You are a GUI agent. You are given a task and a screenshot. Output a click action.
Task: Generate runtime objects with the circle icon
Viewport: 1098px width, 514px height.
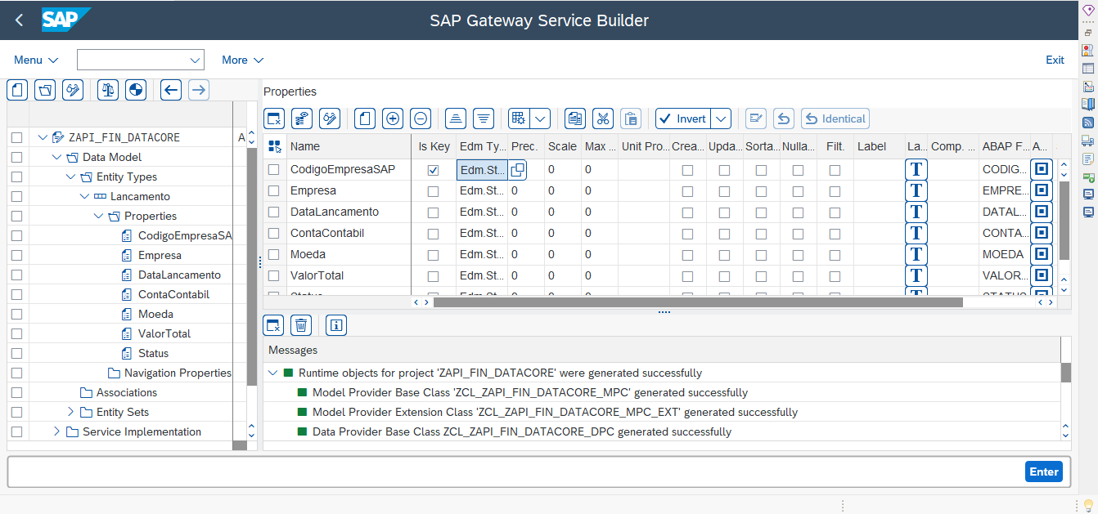(x=135, y=90)
